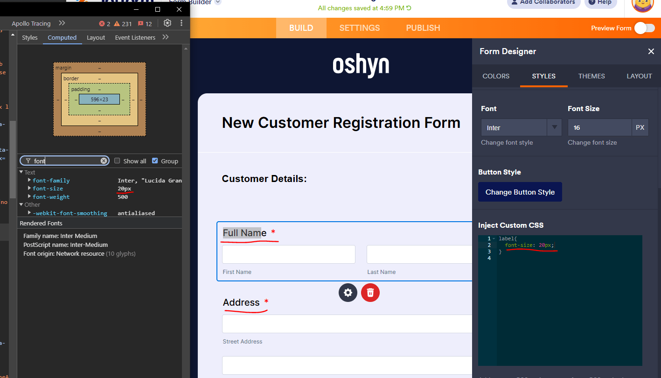Uncheck the Group checkbox

[155, 161]
